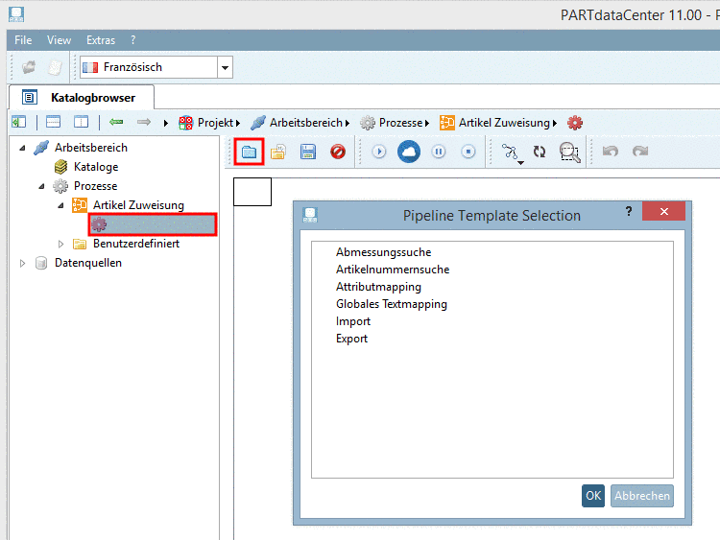This screenshot has height=540, width=720.
Task: Navigate back with green arrow
Action: (x=116, y=122)
